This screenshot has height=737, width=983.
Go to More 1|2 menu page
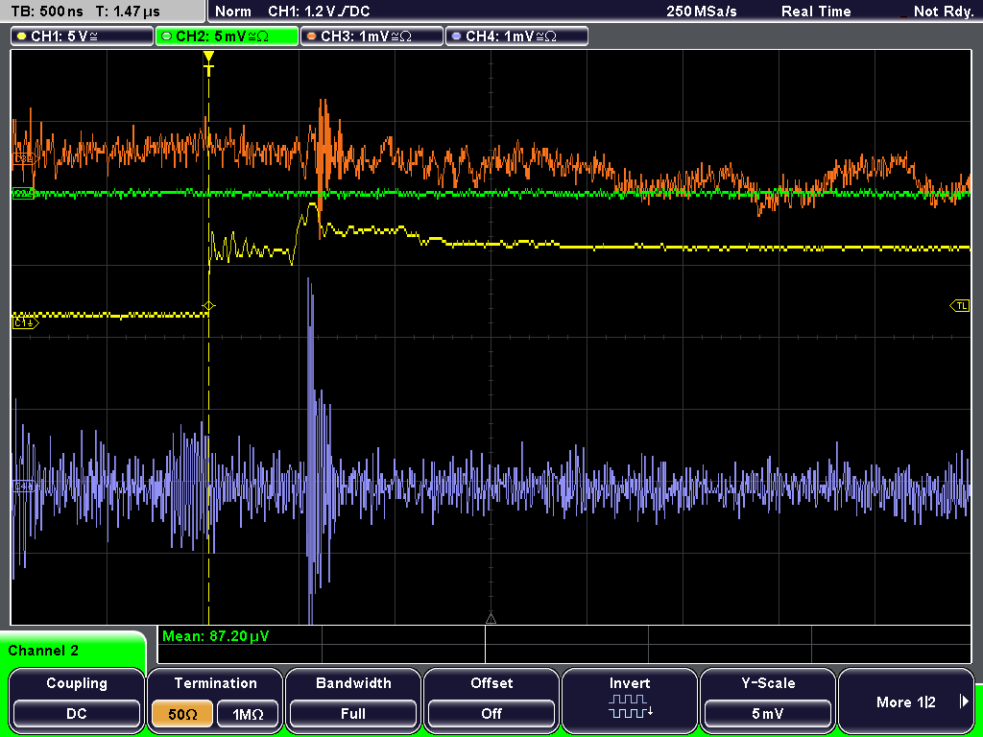pos(906,701)
